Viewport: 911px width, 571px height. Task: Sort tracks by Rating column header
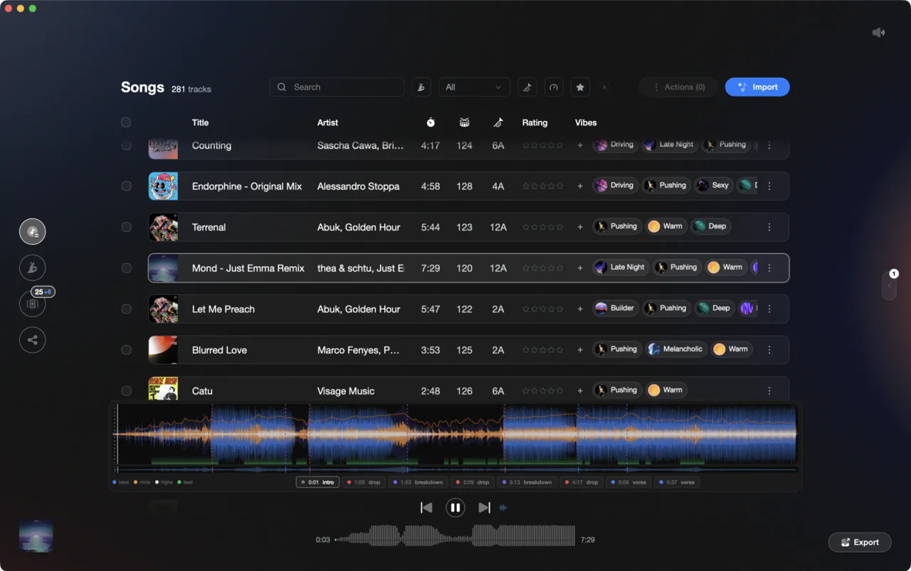pos(535,122)
